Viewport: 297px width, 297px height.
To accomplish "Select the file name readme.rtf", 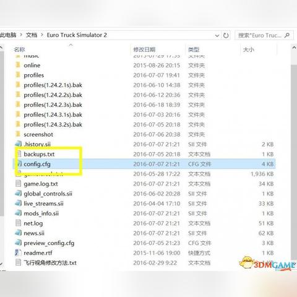I will (x=38, y=253).
